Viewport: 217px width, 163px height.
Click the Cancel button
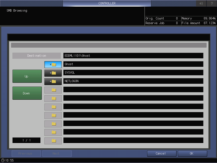tap(162, 153)
